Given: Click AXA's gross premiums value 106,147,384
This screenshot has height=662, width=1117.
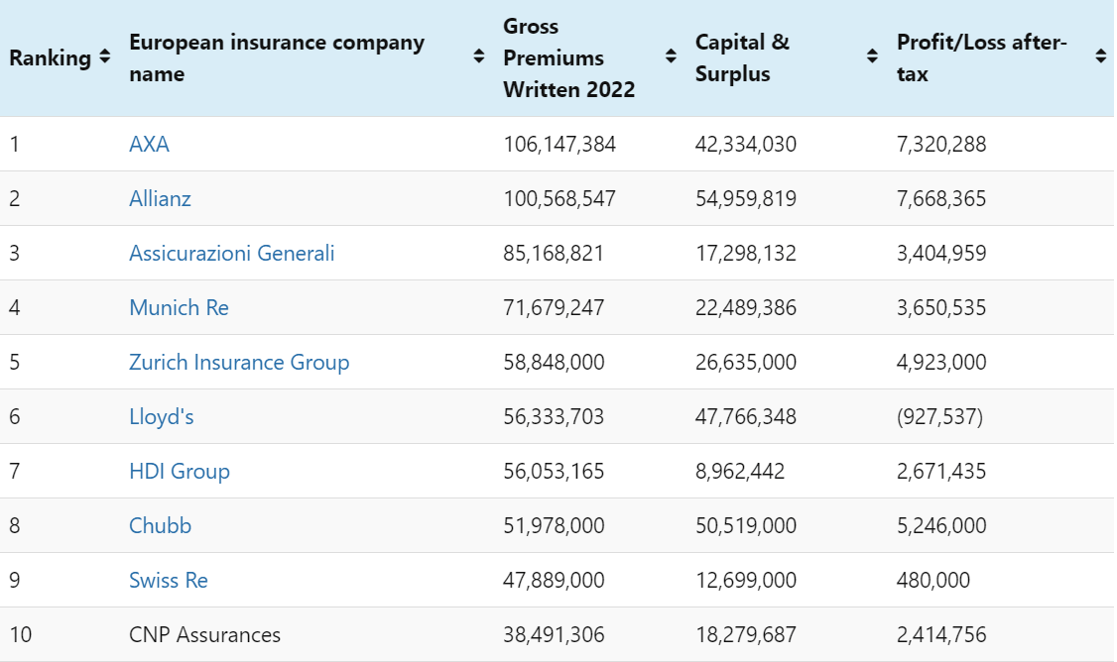Looking at the screenshot, I should pos(559,145).
